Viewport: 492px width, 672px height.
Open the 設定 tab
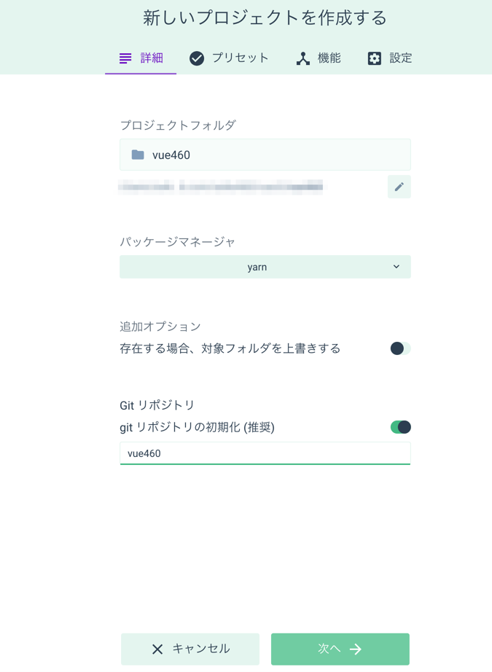pyautogui.click(x=390, y=58)
